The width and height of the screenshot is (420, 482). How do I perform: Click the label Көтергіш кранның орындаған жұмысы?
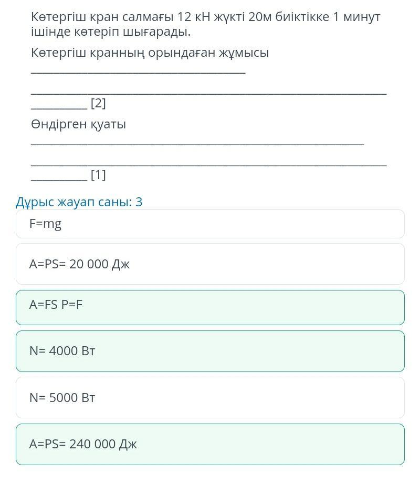point(150,53)
